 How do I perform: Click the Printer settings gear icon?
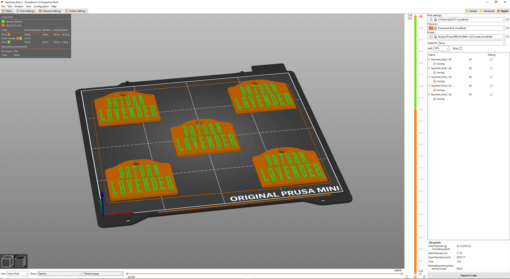[507, 36]
